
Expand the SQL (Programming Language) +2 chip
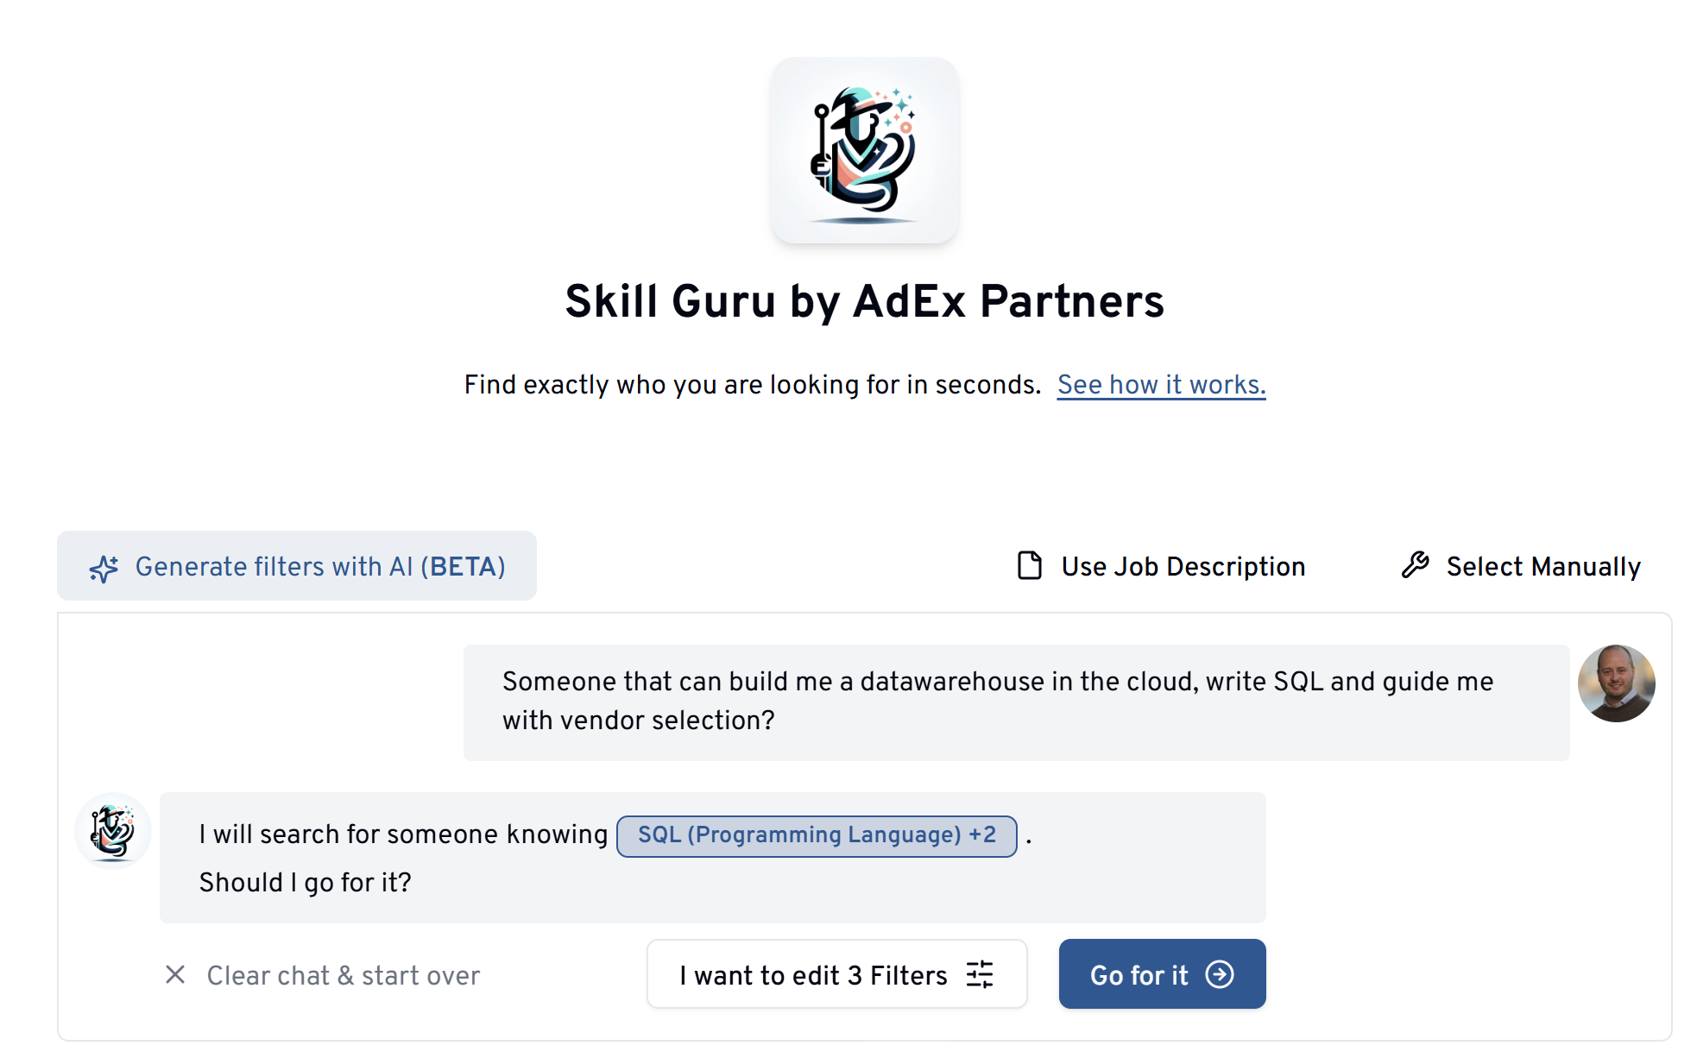pos(817,835)
